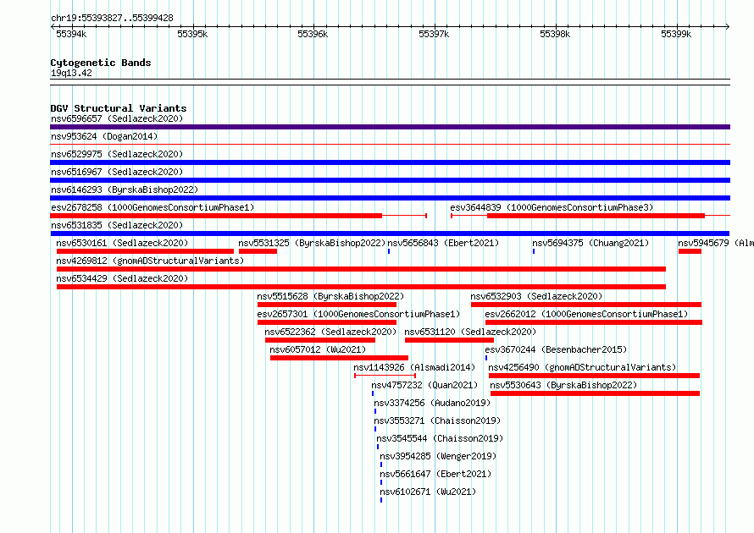
Task: Select the red bar under nsv4269812
Action: pos(361,269)
